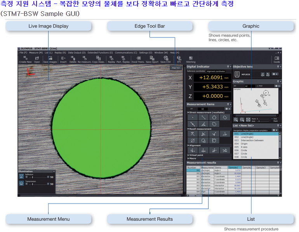Viewport: 299px width, 232px height.
Task: Select the circle measurement tool
Action: click(x=213, y=118)
